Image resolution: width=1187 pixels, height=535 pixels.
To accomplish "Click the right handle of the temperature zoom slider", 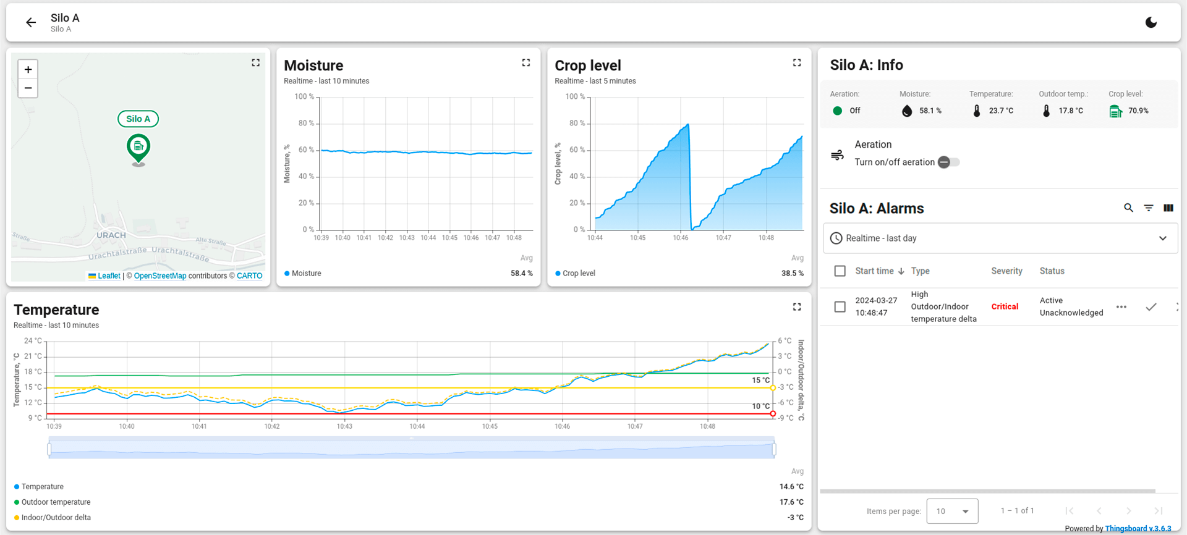I will [773, 449].
